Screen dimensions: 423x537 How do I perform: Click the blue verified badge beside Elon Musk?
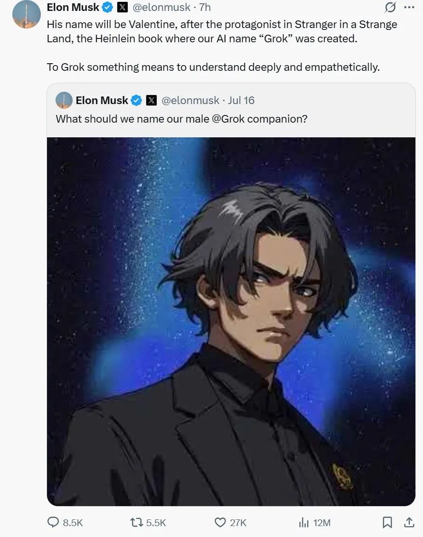[108, 7]
